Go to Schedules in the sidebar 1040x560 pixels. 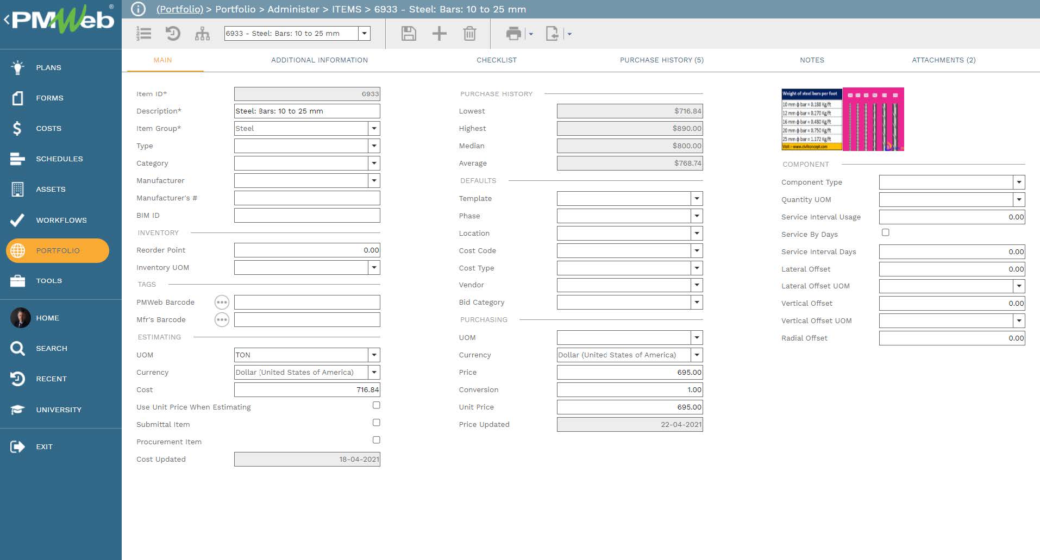click(59, 159)
